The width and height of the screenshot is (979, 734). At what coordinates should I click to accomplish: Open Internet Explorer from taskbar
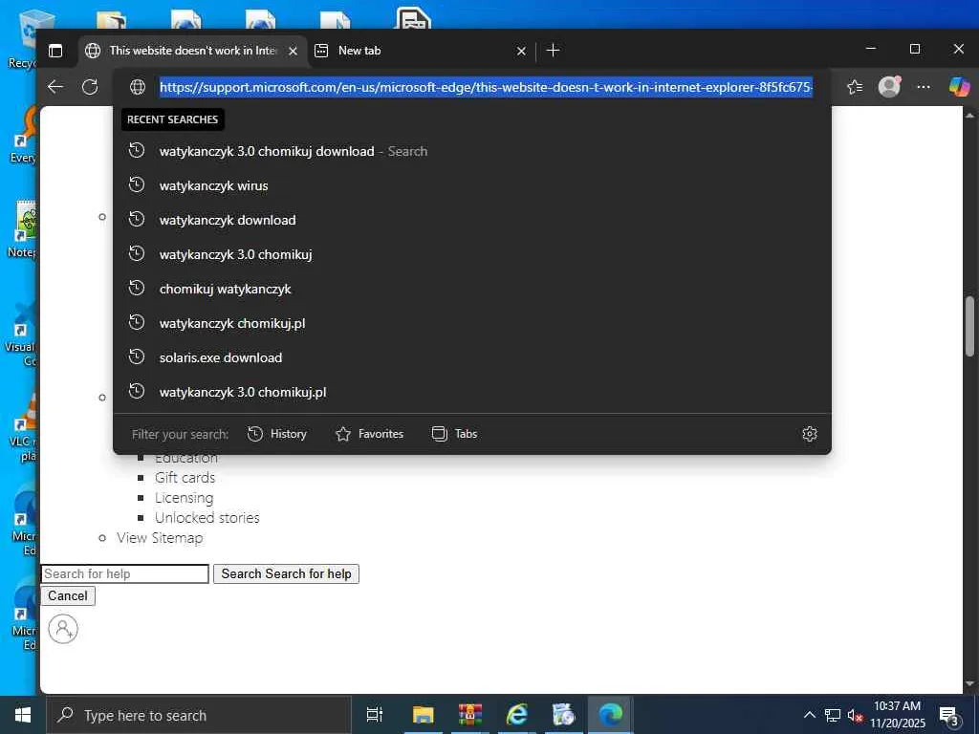[517, 715]
